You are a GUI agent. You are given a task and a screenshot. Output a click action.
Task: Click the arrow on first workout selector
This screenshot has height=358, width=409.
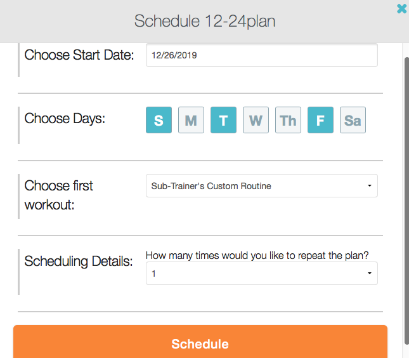pos(370,186)
